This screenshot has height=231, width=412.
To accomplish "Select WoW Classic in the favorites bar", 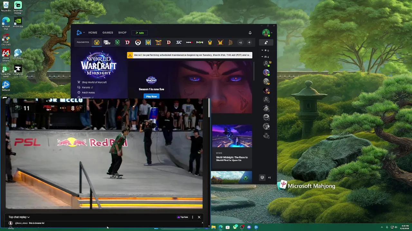I will 117,42.
